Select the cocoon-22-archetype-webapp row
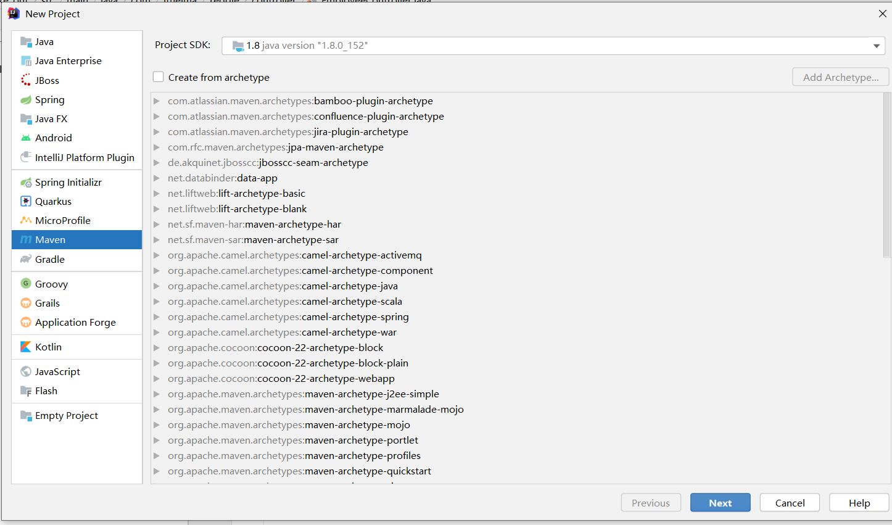This screenshot has height=525, width=892. point(517,379)
